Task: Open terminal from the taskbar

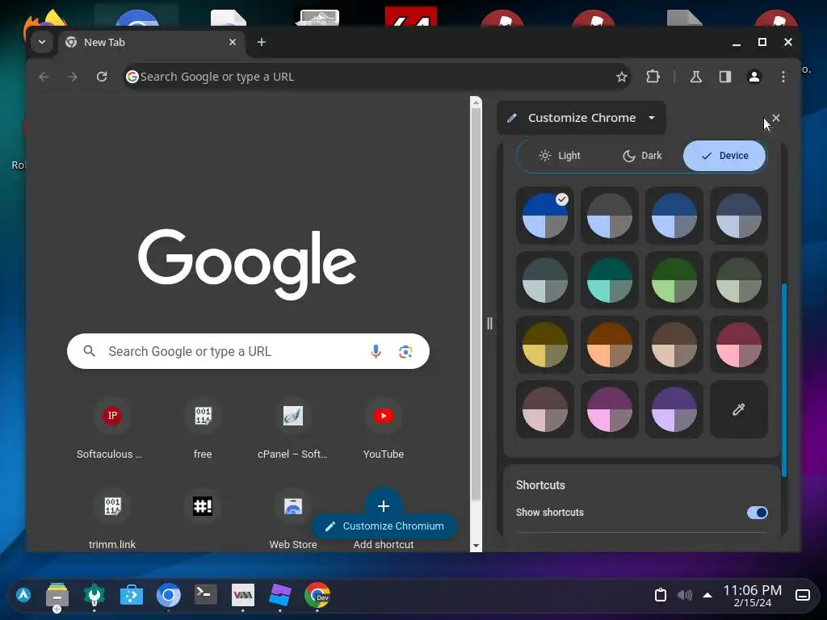Action: tap(206, 595)
